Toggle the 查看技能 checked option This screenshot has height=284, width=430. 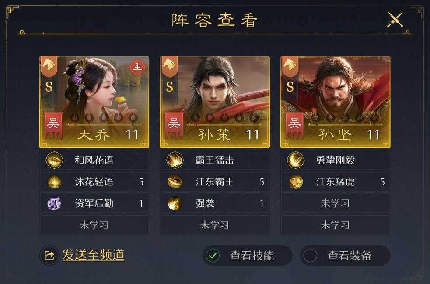tap(247, 256)
